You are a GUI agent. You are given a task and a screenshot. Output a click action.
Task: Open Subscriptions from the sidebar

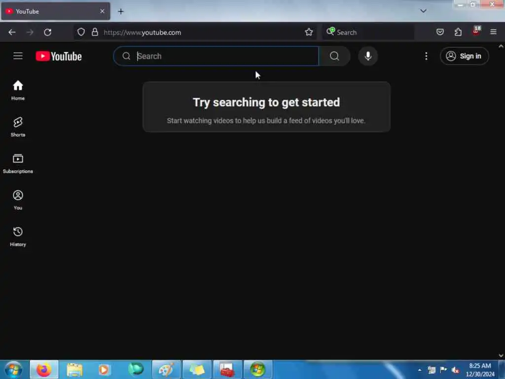point(18,163)
